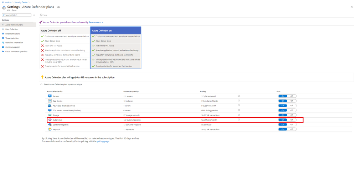Screen dimensions: 356x176
Task: Toggle the App Service plan switch
Action: coord(287,101)
